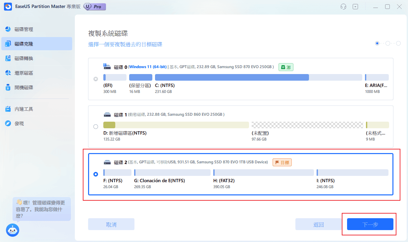The width and height of the screenshot is (408, 242).
Task: Click the green 源 source badge
Action: [286, 67]
